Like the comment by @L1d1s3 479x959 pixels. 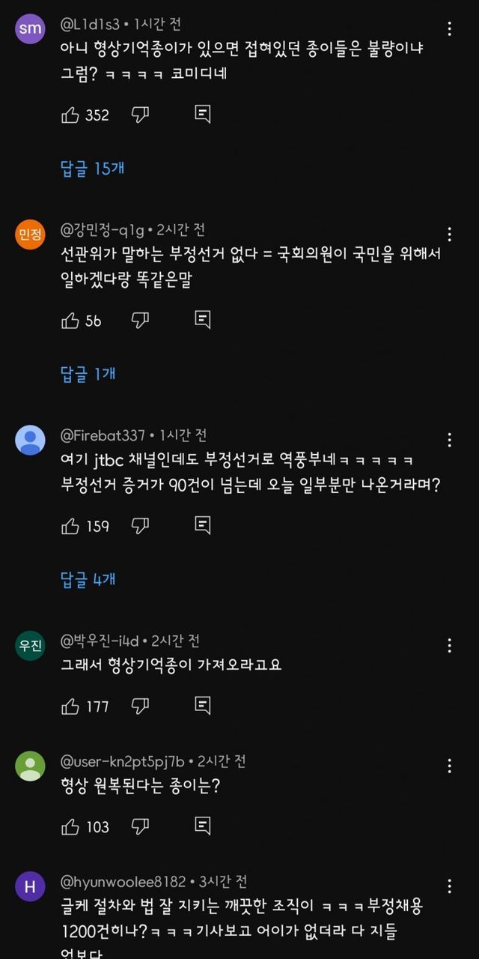(x=70, y=115)
